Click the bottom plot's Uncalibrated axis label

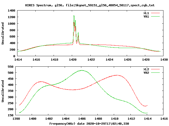(x=3, y=91)
